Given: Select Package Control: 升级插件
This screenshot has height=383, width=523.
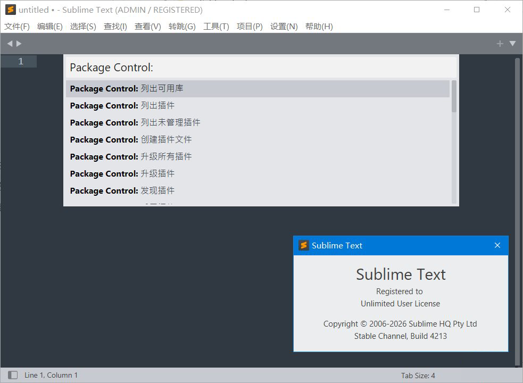Looking at the screenshot, I should [x=258, y=174].
